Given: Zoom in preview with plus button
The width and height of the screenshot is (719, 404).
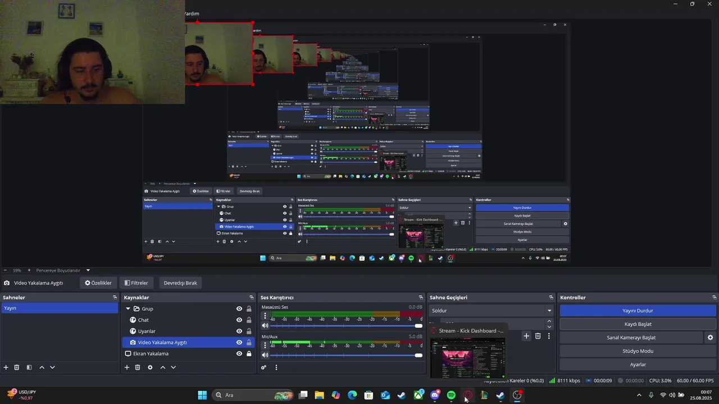Looking at the screenshot, I should click(29, 270).
